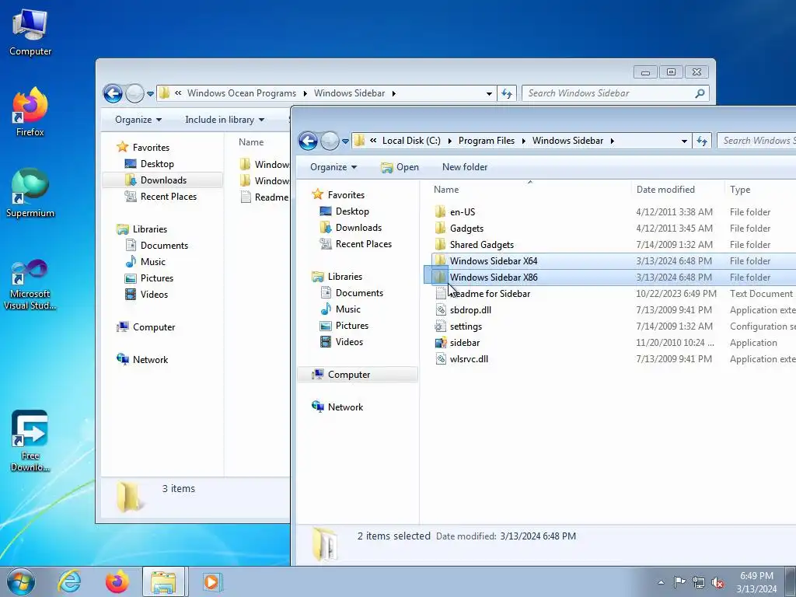Go forward in the front Explorer window
Viewport: 796px width, 597px height.
click(330, 141)
